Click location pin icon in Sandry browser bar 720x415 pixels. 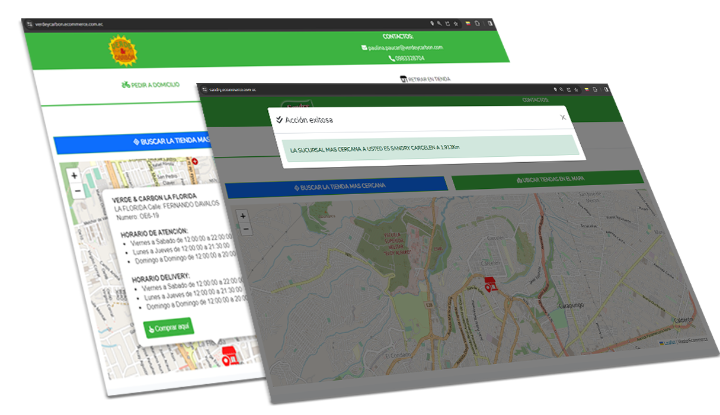[555, 89]
